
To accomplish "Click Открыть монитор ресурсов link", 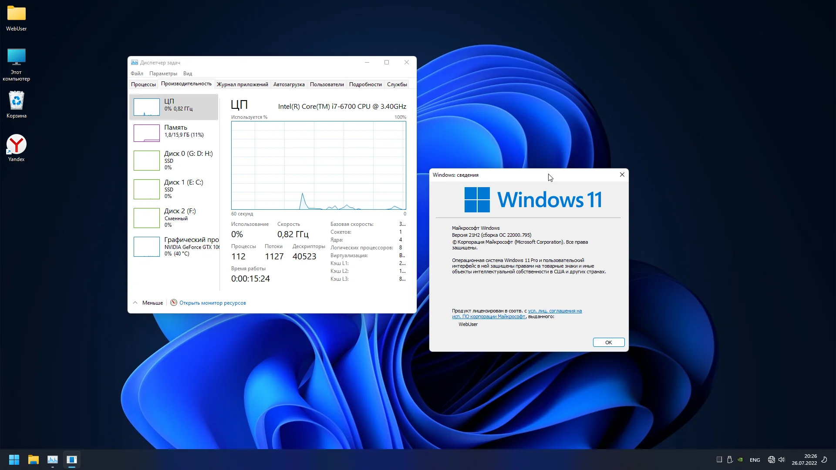I will (212, 303).
